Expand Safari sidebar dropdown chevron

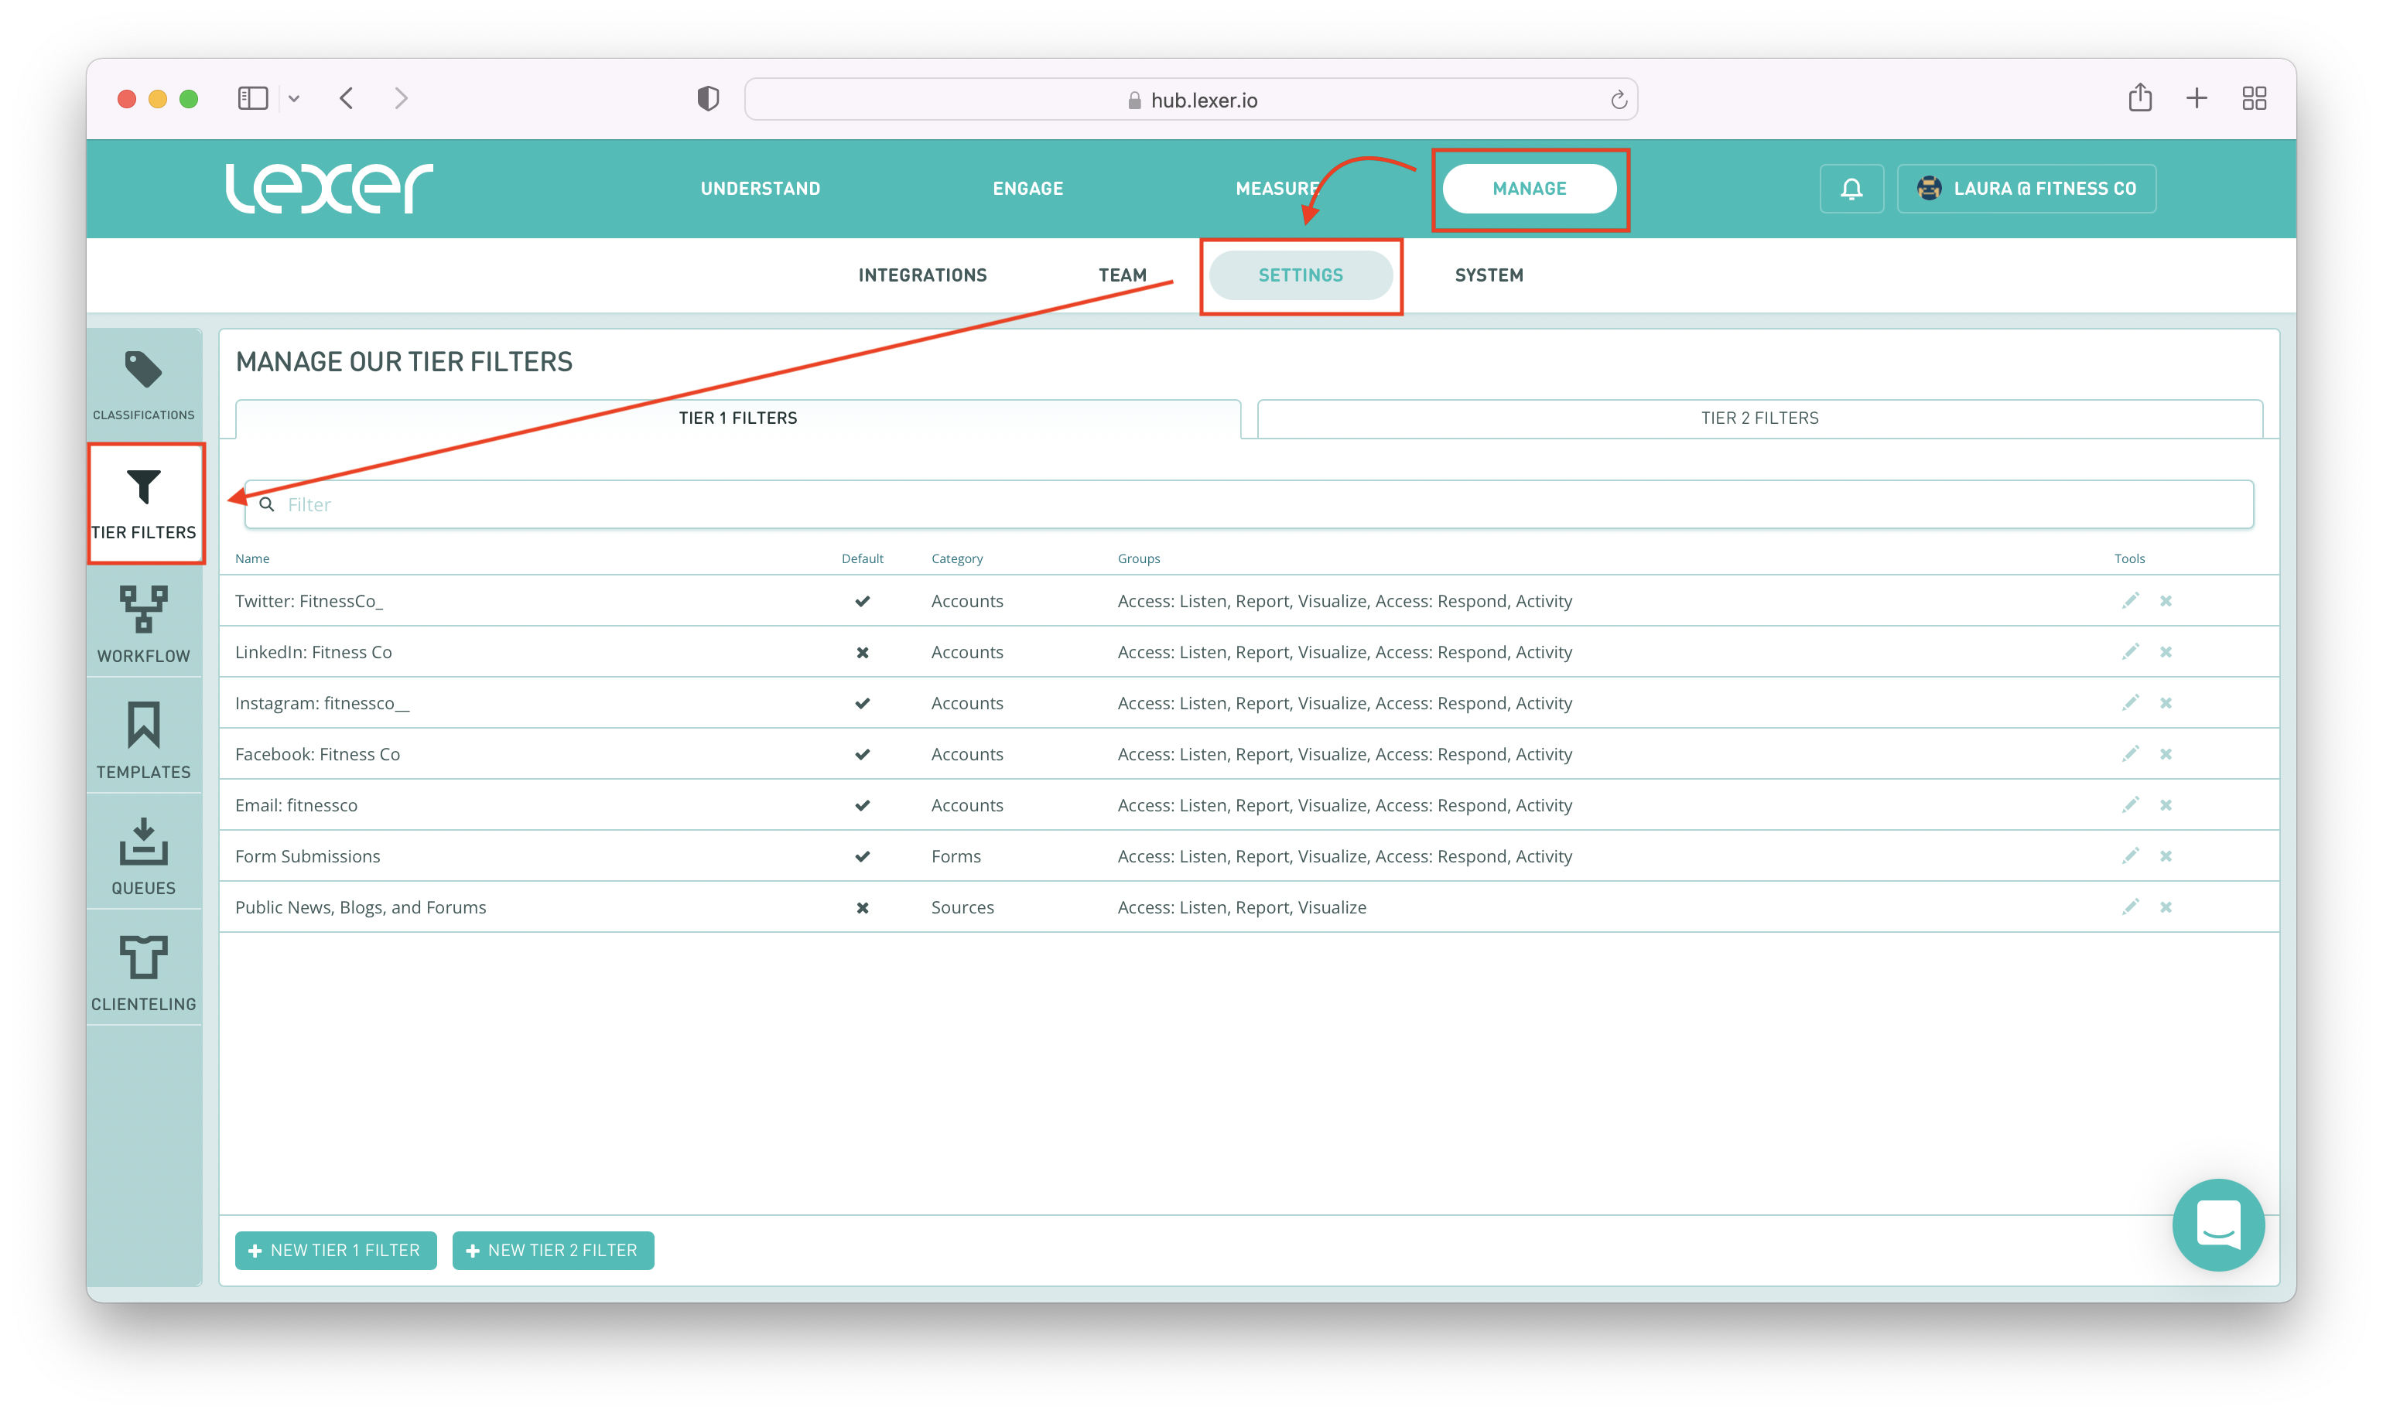pyautogui.click(x=294, y=98)
